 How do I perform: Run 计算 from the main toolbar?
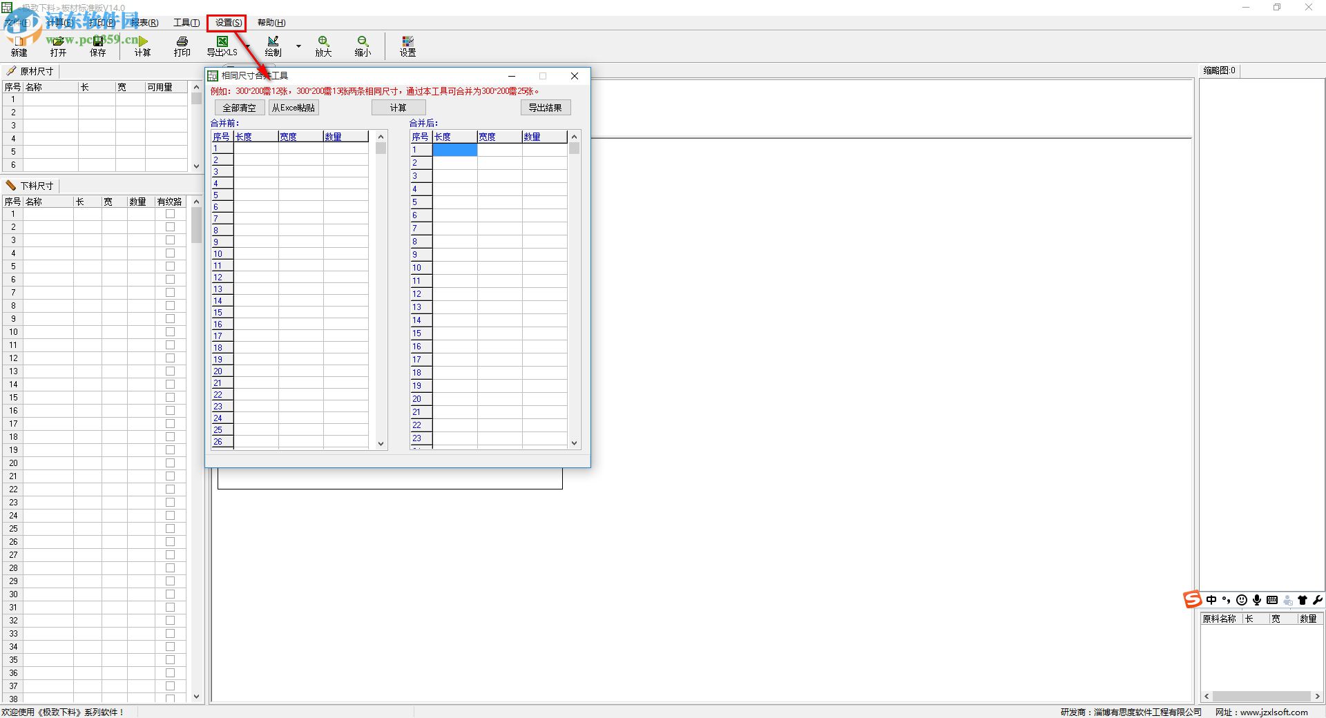tap(142, 46)
